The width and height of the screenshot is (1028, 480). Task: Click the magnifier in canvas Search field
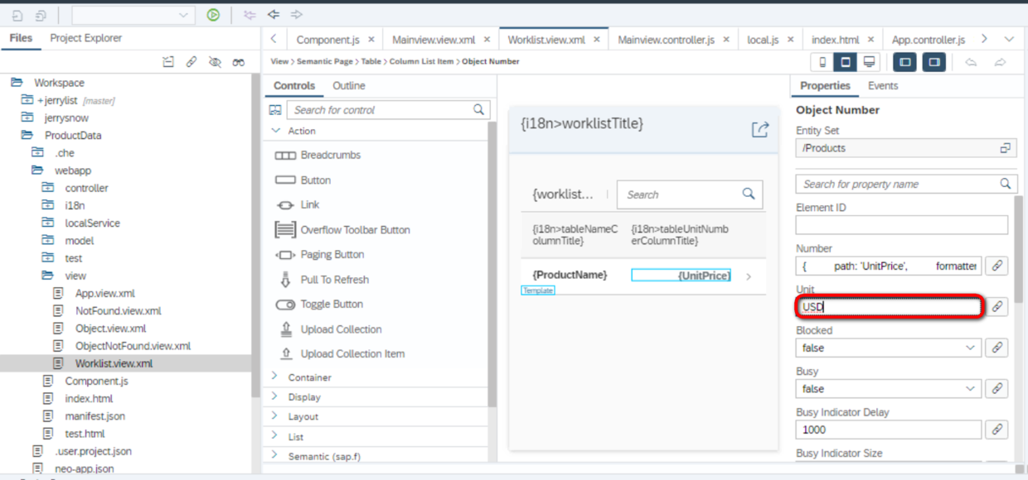749,194
